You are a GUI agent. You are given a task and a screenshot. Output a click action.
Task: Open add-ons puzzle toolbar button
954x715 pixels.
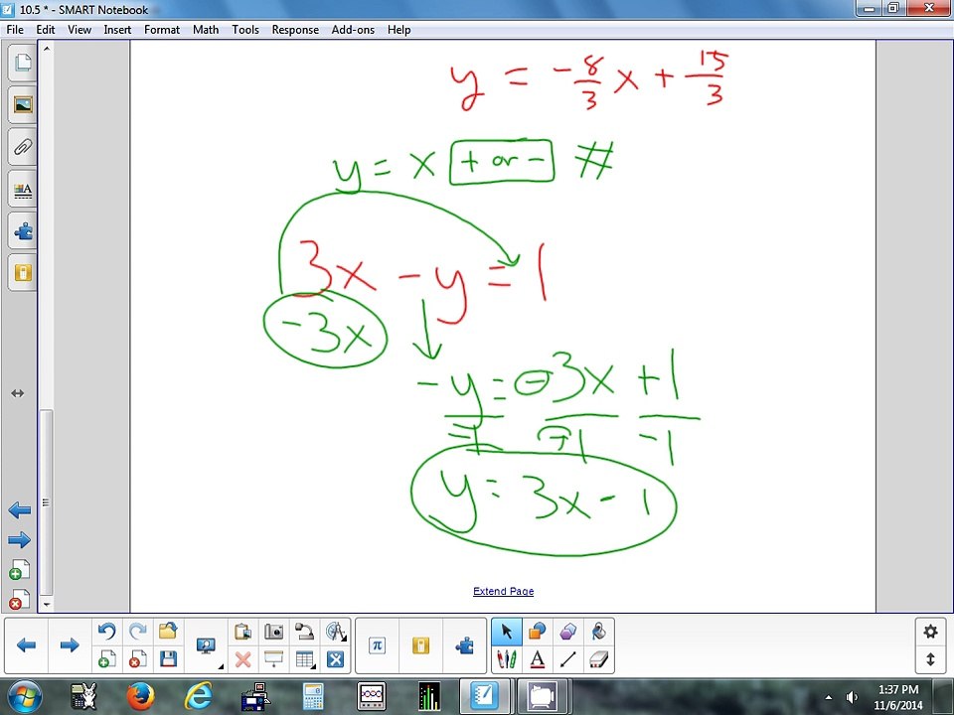pyautogui.click(x=464, y=645)
